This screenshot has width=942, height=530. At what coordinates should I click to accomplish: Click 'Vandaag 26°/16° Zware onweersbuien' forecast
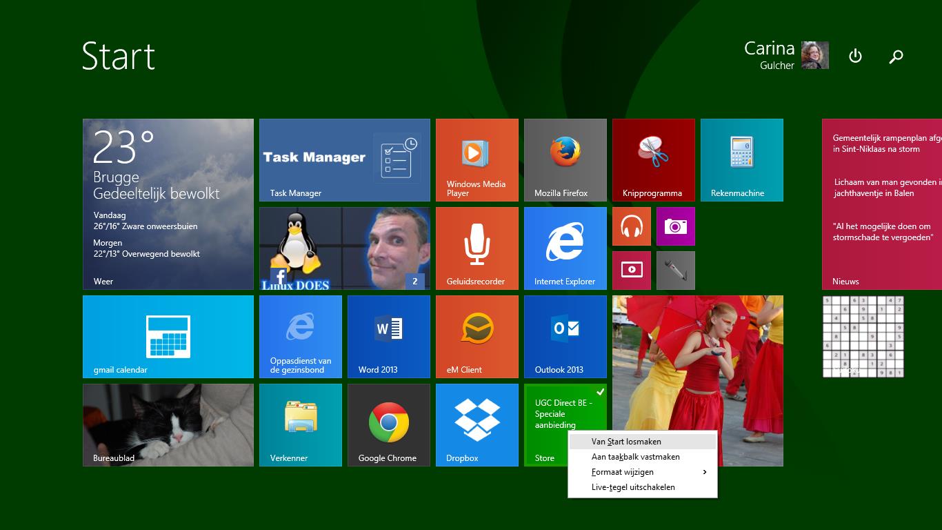(146, 221)
